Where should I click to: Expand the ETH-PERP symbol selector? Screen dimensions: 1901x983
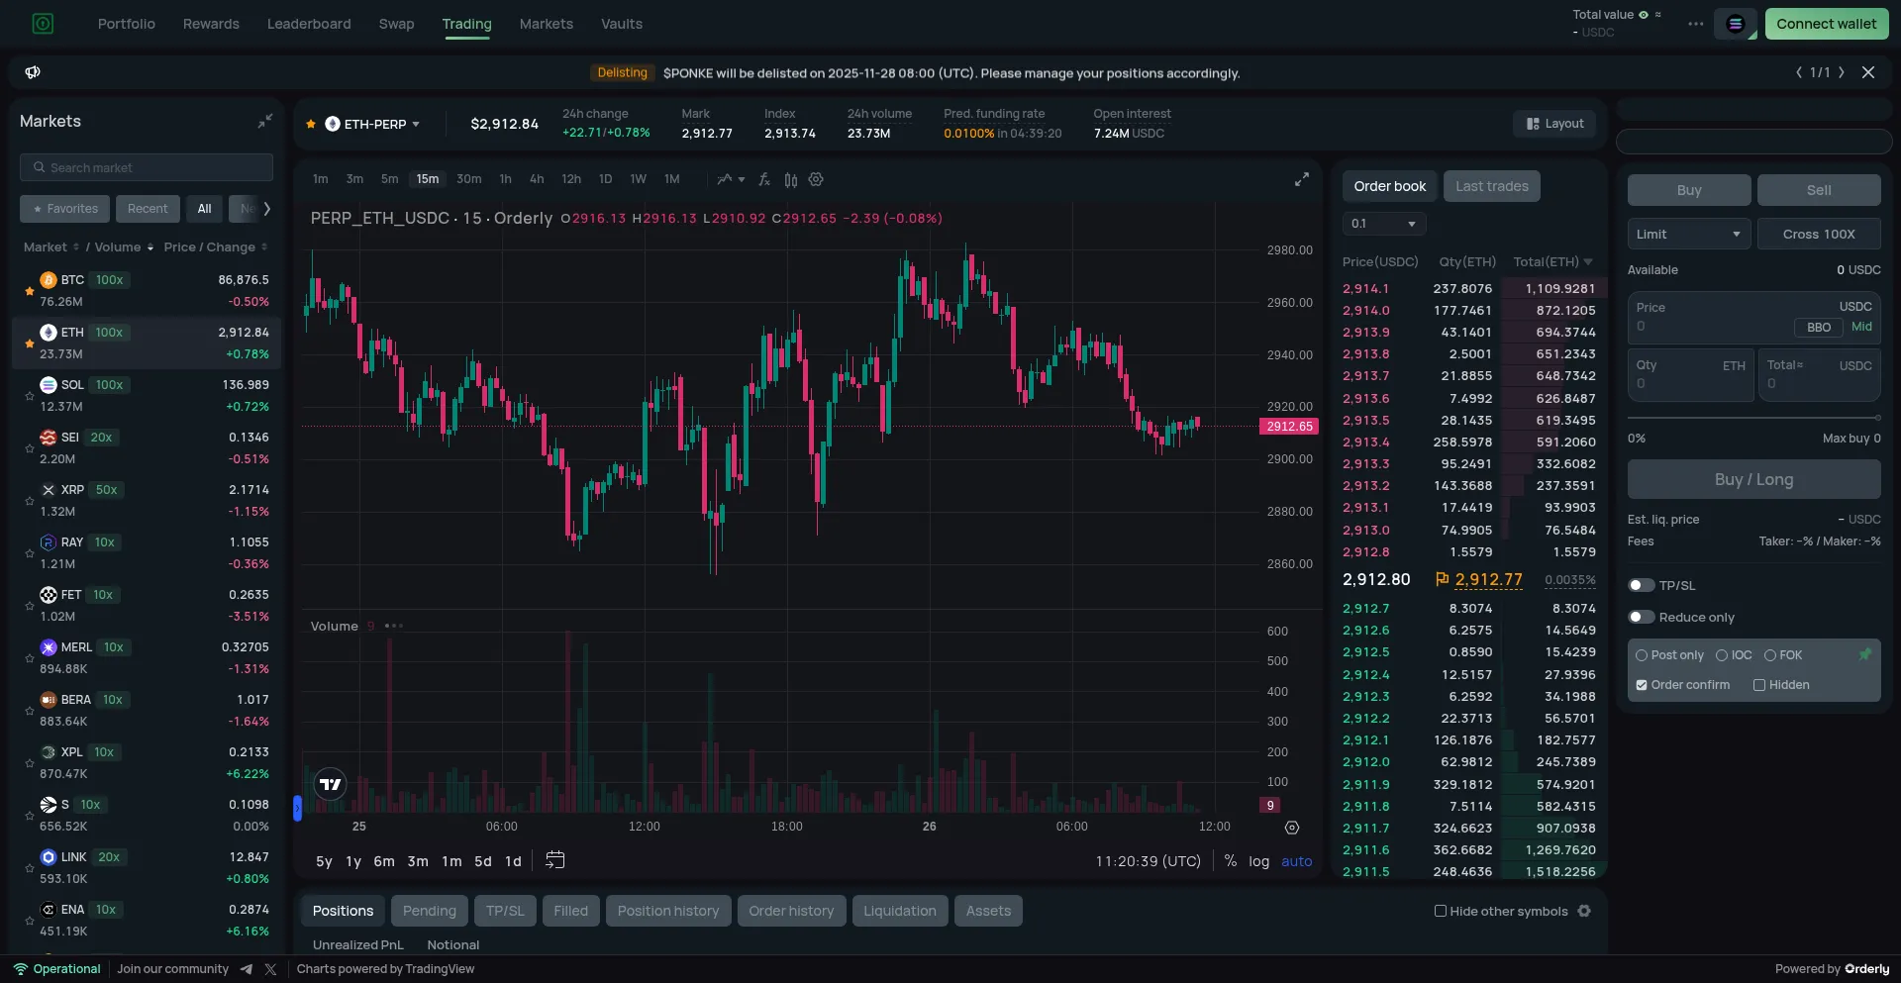(x=374, y=124)
